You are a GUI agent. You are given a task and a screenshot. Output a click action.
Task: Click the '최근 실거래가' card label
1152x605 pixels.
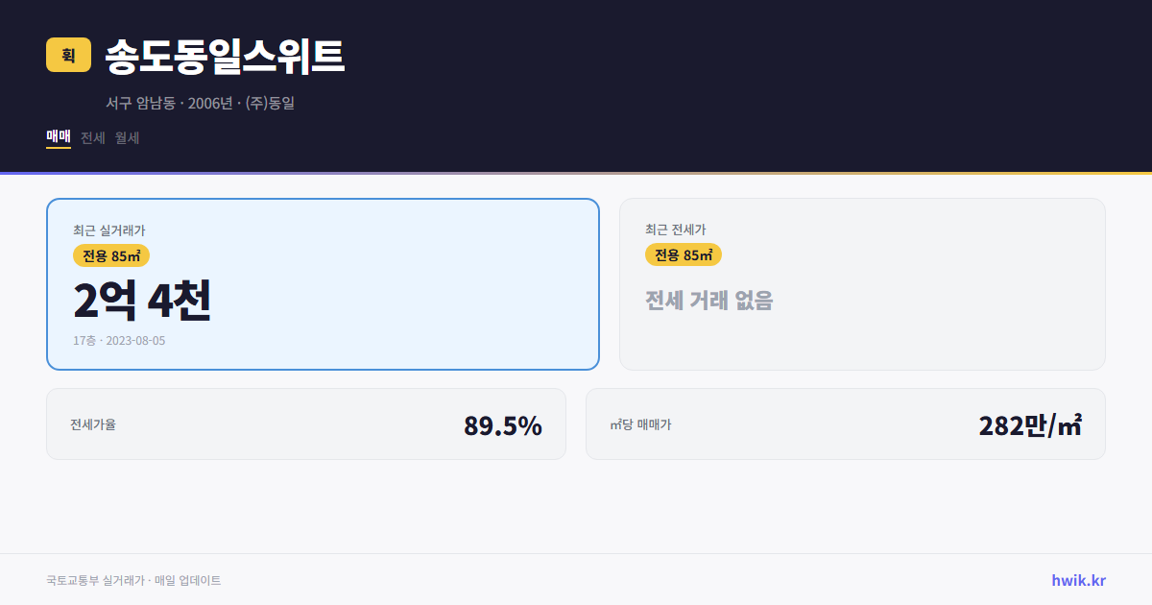coord(108,230)
